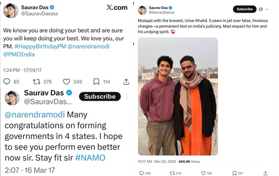Open vertical dots menu on NAMO tweet
Screen dimensions: 279x176
click(127, 96)
